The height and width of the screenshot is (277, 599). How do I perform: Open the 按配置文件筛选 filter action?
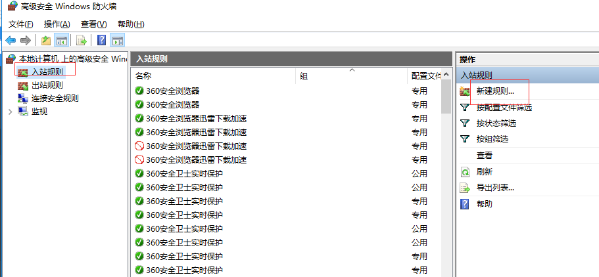(x=504, y=108)
